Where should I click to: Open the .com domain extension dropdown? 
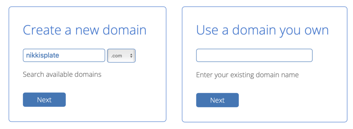click(x=121, y=56)
